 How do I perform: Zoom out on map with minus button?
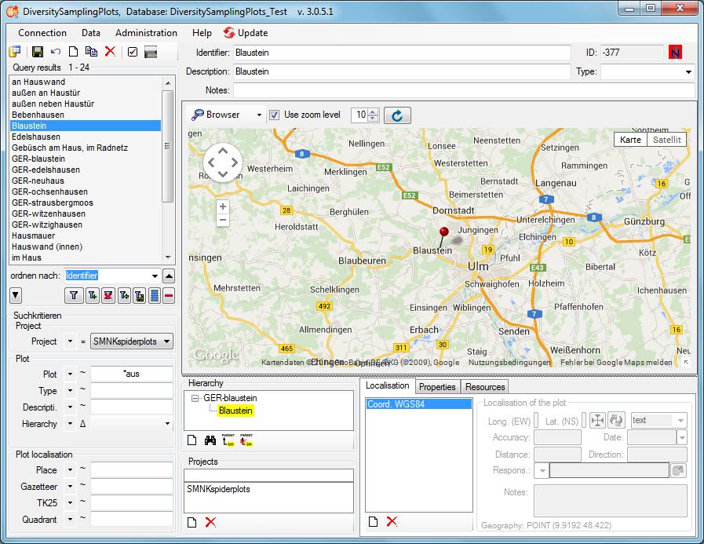(x=223, y=220)
